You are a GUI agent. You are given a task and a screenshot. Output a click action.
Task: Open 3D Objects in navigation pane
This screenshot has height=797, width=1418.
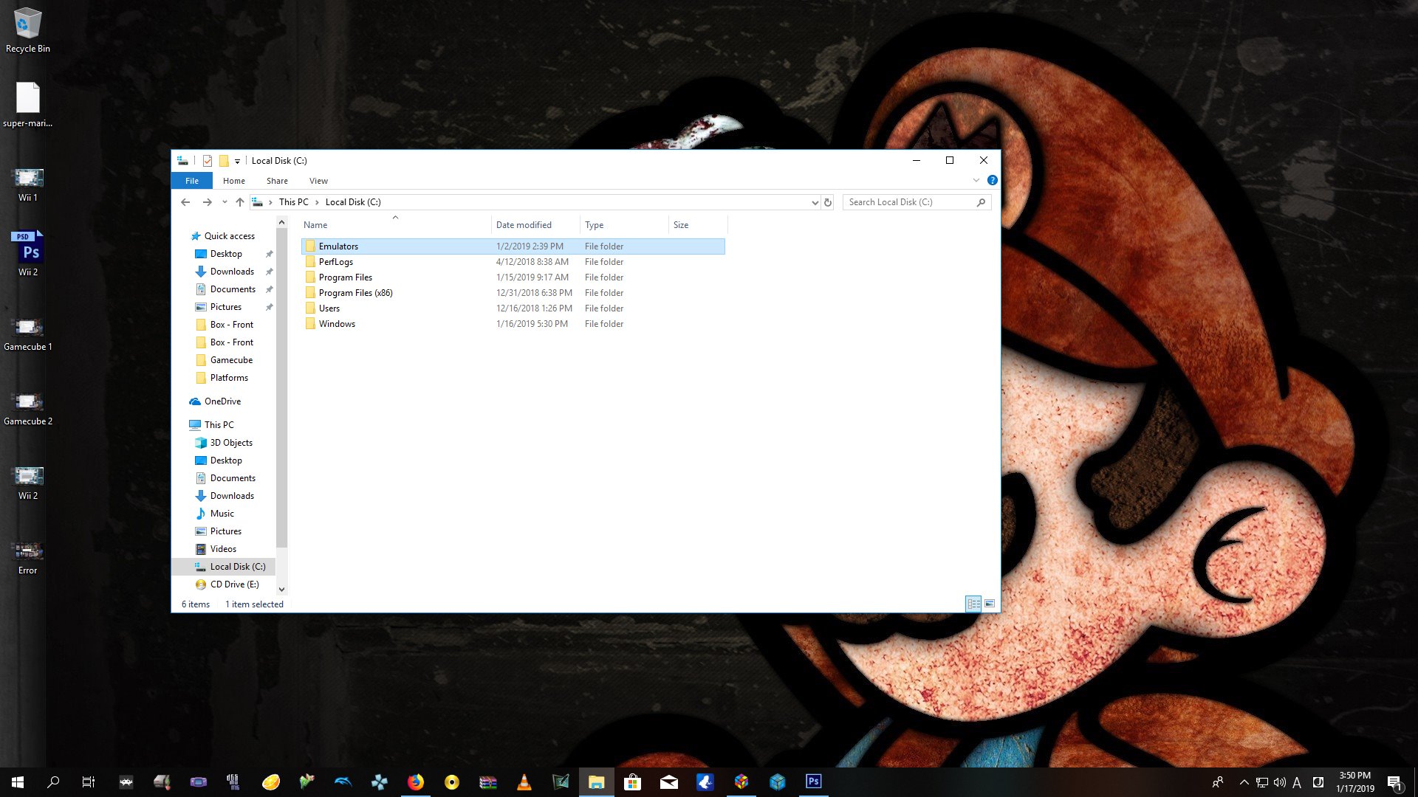click(x=230, y=443)
